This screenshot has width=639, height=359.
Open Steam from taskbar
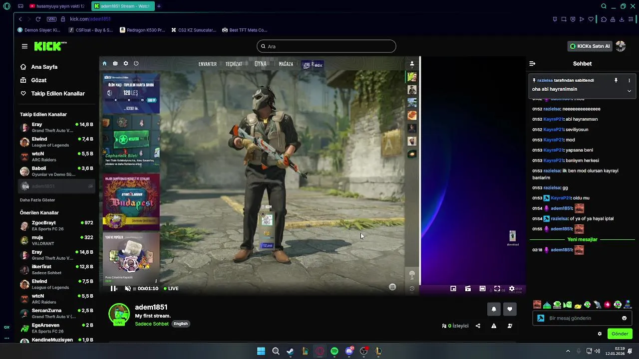(290, 351)
